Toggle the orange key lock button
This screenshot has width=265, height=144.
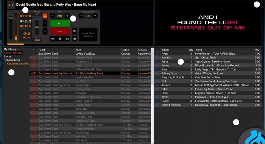point(45,16)
